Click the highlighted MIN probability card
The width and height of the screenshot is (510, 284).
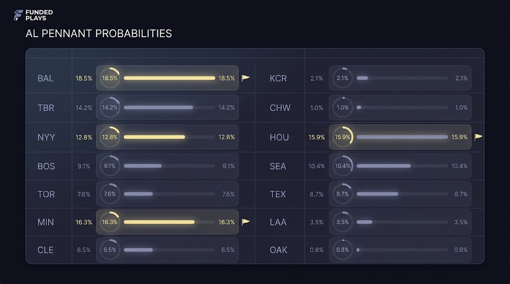[x=167, y=222]
